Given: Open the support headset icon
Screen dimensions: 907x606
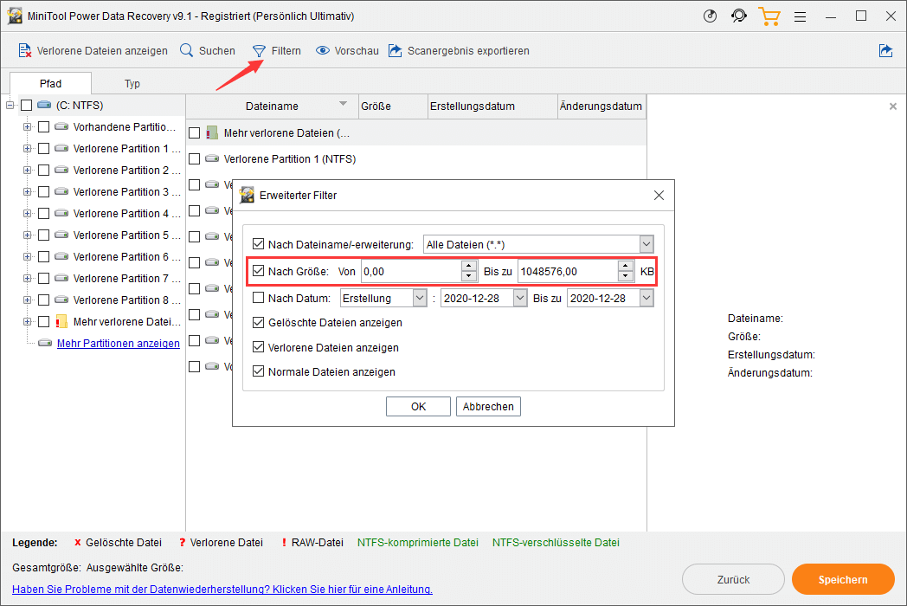Looking at the screenshot, I should pyautogui.click(x=739, y=16).
